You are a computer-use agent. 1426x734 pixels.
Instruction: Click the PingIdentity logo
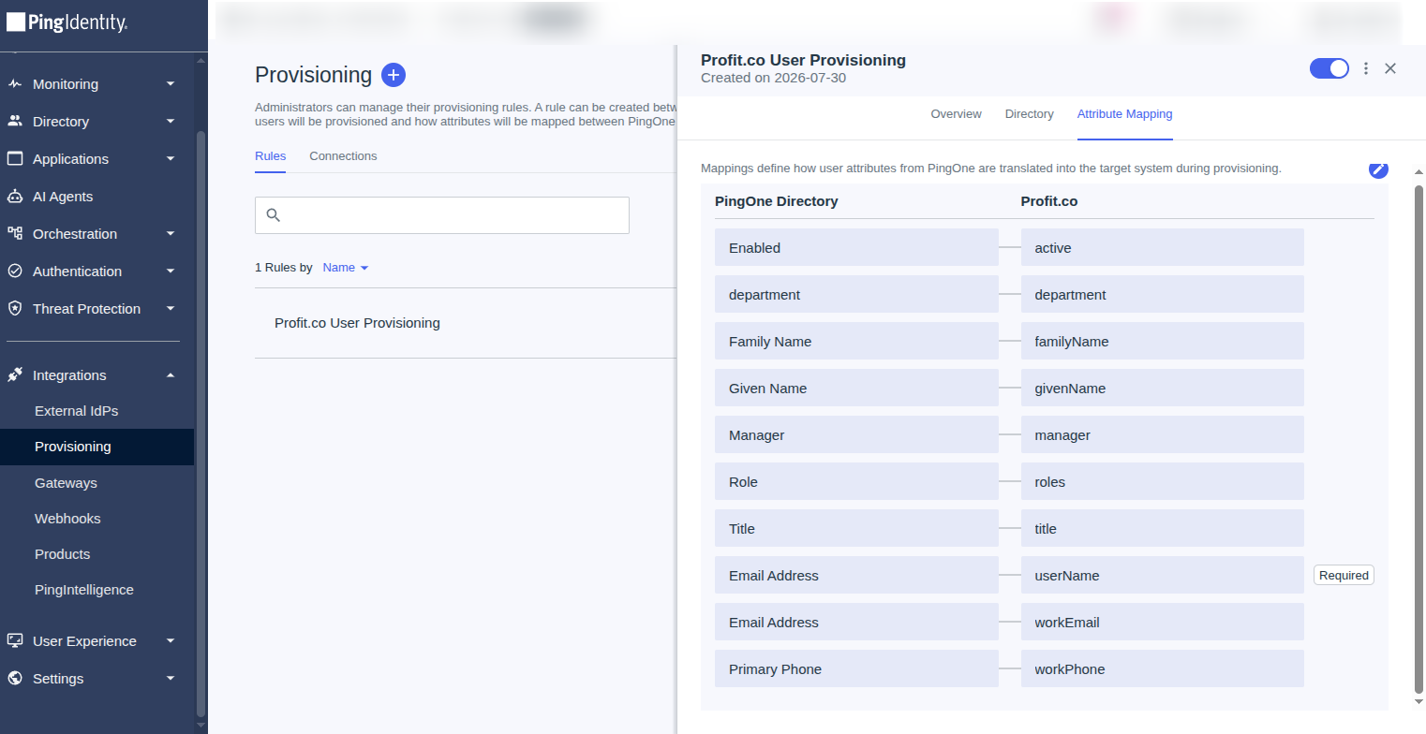[x=67, y=23]
